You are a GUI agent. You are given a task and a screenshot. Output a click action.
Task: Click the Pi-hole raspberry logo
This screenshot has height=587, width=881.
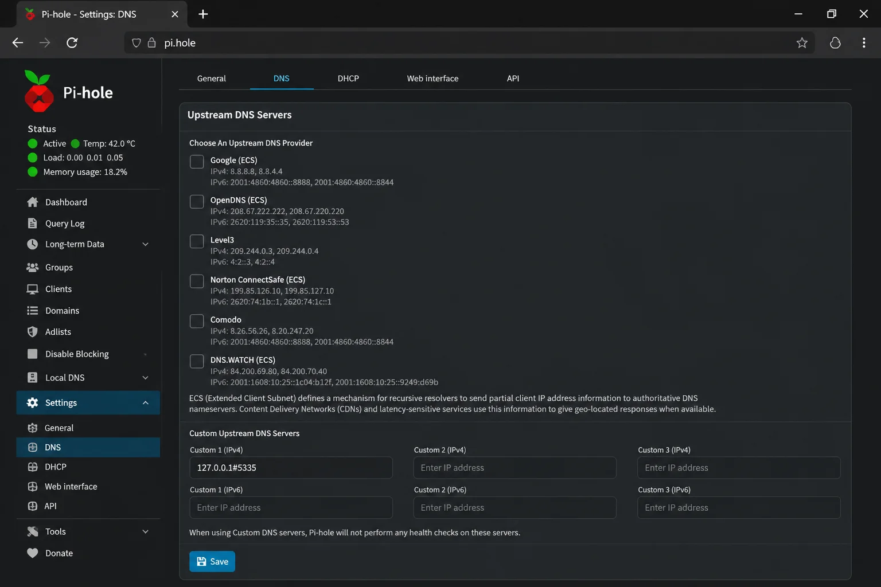[x=39, y=91]
